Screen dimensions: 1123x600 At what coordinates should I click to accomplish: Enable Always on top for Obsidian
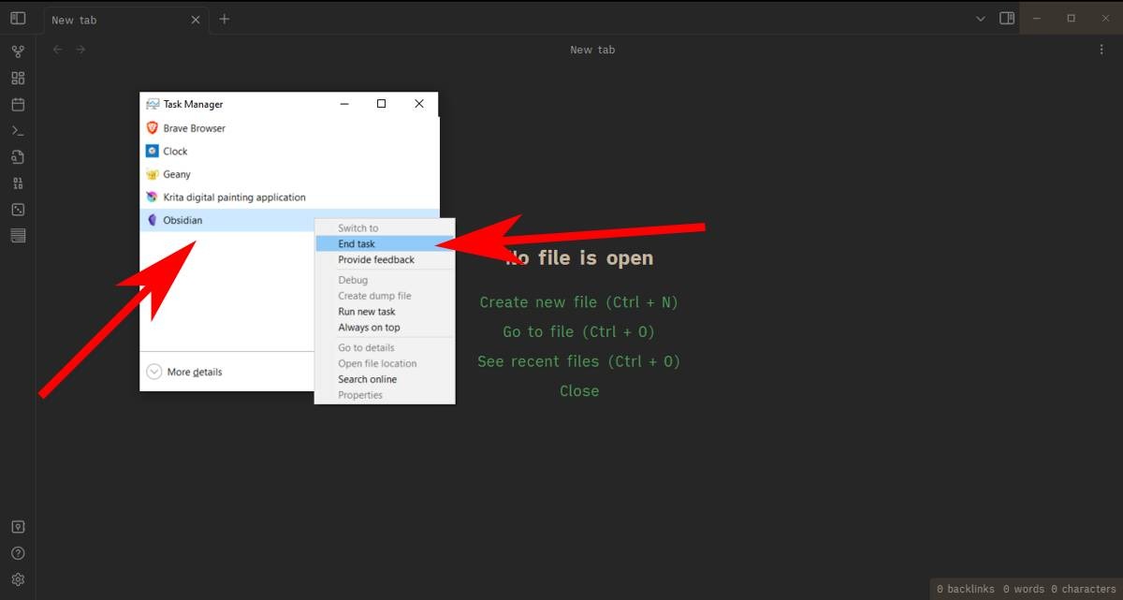click(x=369, y=327)
